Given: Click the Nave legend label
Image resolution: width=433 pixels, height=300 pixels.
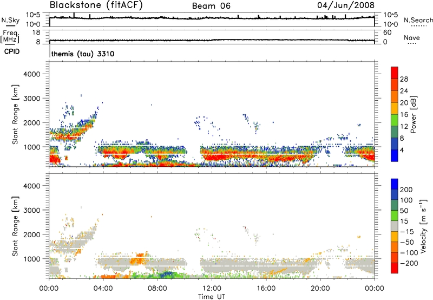Looking at the screenshot, I should 412,37.
